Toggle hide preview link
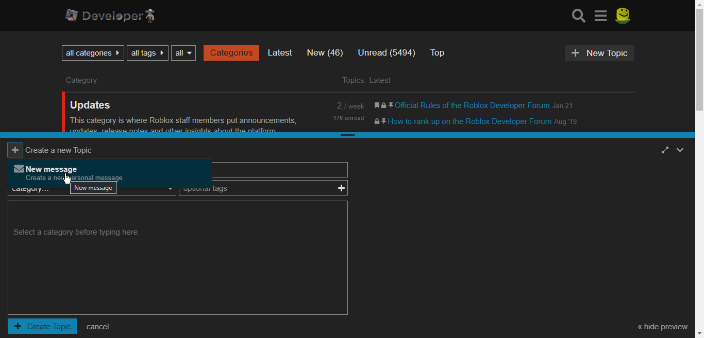 pos(662,327)
